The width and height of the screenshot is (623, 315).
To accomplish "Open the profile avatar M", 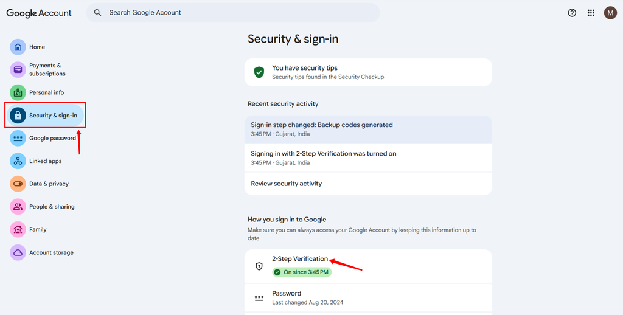I will [610, 13].
